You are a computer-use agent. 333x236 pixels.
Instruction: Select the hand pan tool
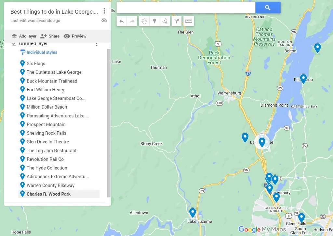tap(144, 21)
